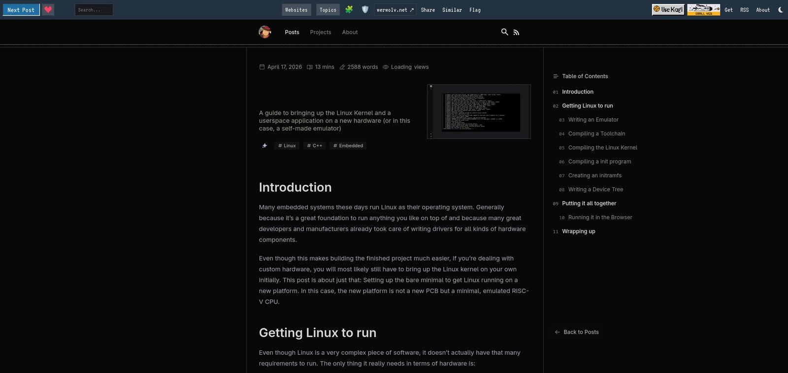This screenshot has height=373, width=788.
Task: Click the Next Post button
Action: point(21,10)
